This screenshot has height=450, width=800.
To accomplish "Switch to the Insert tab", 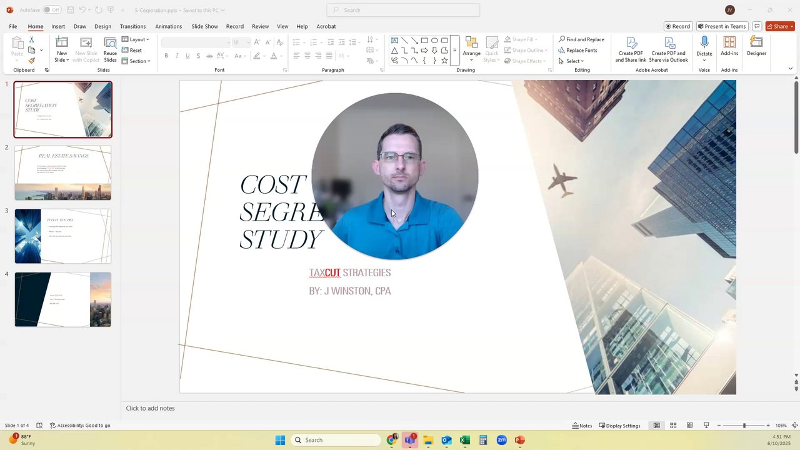I will [58, 26].
